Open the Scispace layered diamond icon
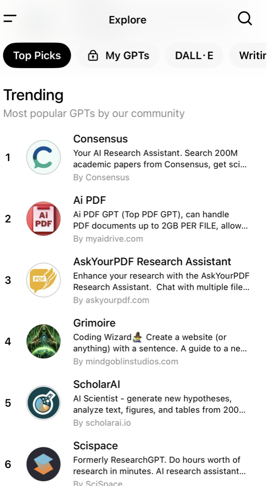Viewport: 270px width, 486px height. (43, 464)
